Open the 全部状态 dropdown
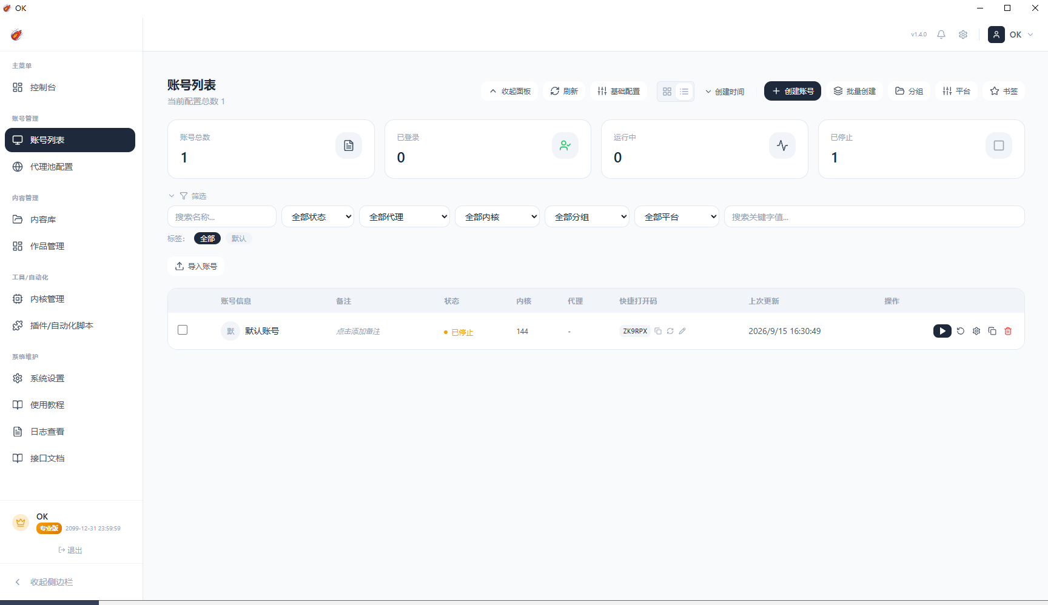This screenshot has width=1048, height=605. pyautogui.click(x=318, y=216)
